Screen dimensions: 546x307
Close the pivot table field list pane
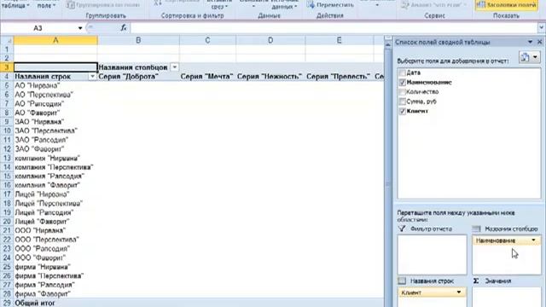(540, 42)
